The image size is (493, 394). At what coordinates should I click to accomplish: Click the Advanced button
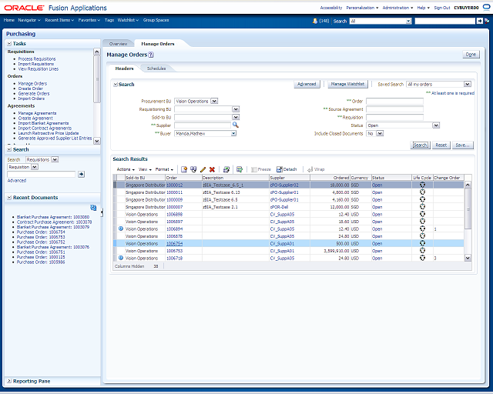307,84
